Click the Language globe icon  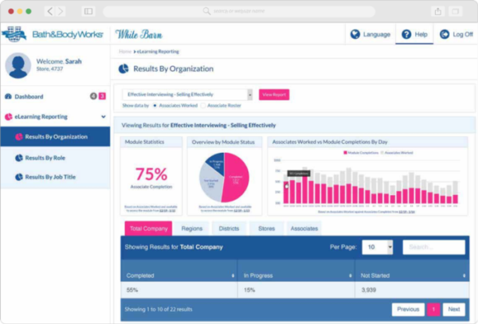coord(355,34)
